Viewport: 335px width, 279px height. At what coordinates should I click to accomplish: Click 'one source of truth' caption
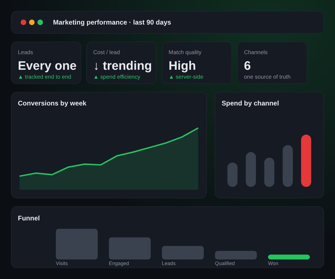pos(267,77)
